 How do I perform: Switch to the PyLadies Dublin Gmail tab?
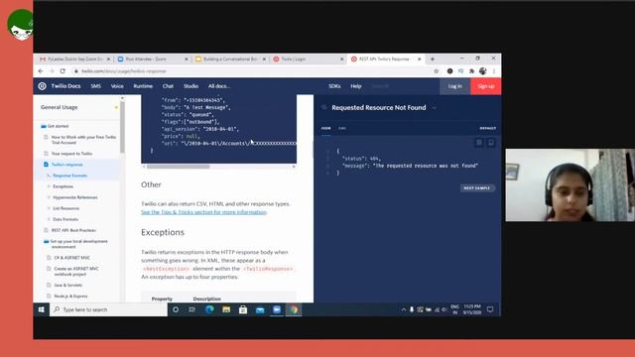(74, 59)
